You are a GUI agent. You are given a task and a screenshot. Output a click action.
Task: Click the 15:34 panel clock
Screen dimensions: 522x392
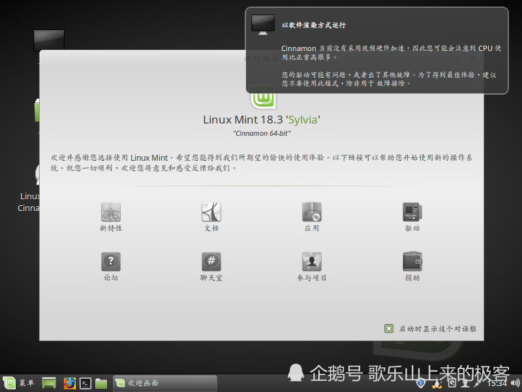pos(497,384)
